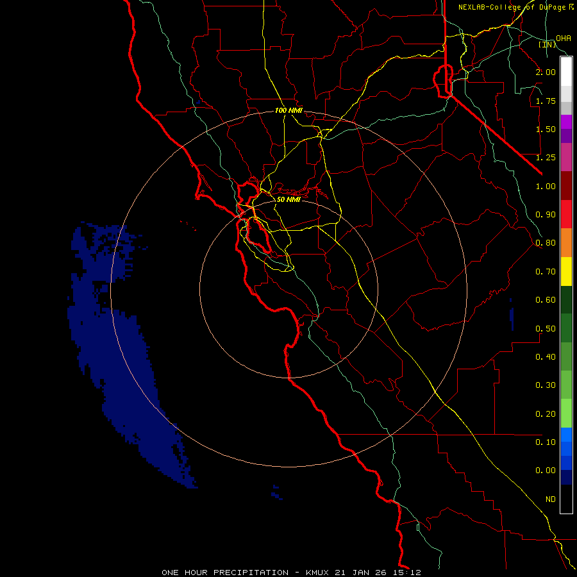Click the NEXLAB-College of DuPage credit text
Image resolution: width=577 pixels, height=577 pixels.
[x=515, y=7]
